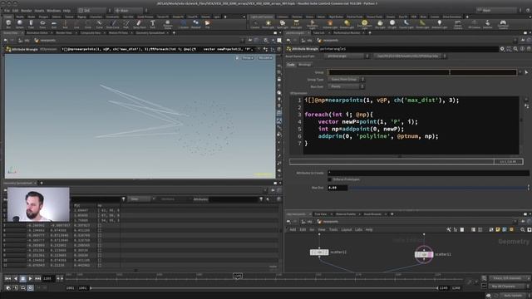Click the parameter editor help icon
Image resolution: width=532 pixels, height=299 pixels.
529,49
